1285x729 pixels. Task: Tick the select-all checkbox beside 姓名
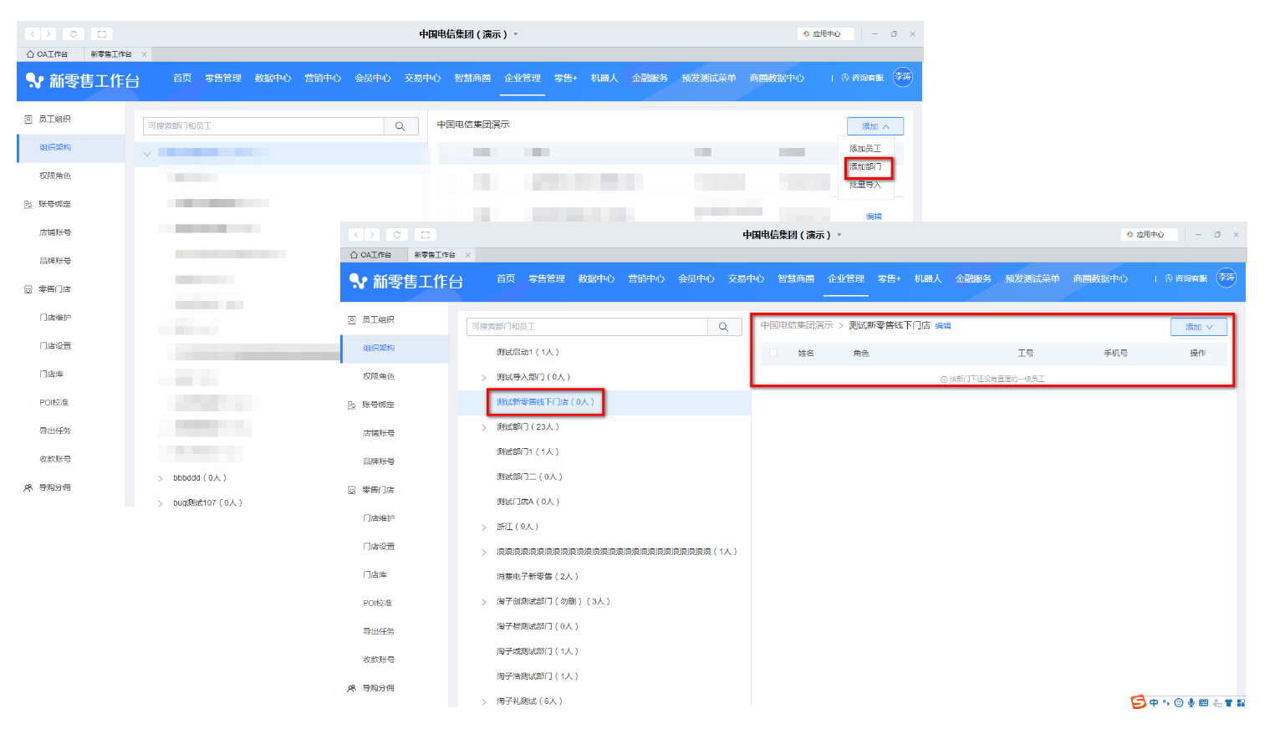[773, 353]
